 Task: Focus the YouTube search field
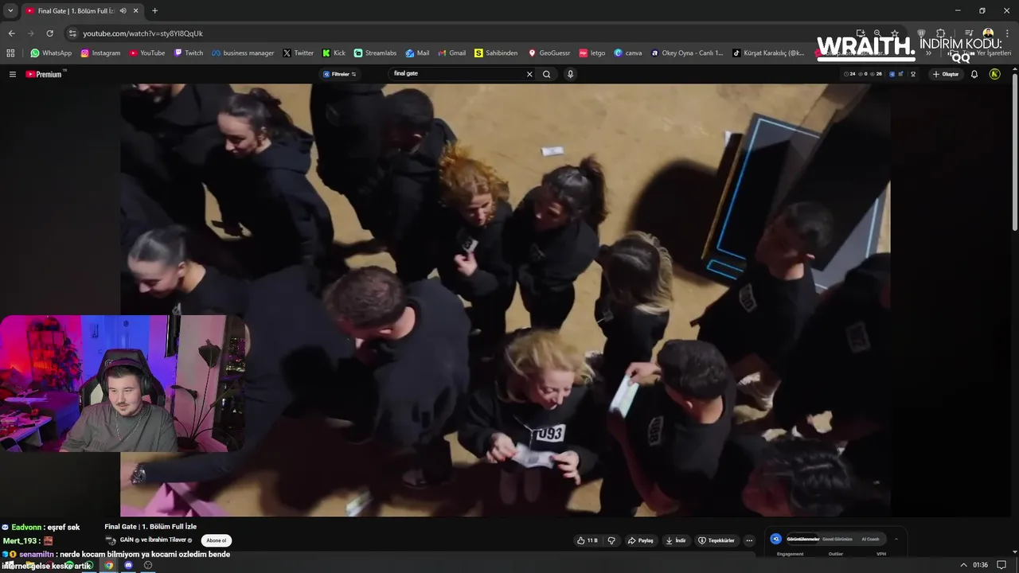click(x=458, y=74)
